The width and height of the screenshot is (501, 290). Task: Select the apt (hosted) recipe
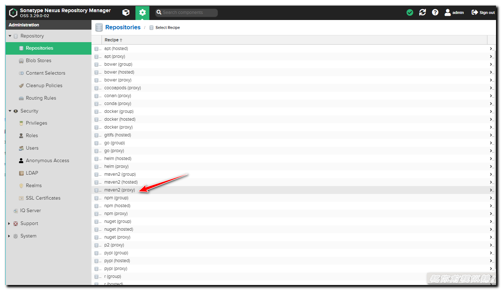294,49
